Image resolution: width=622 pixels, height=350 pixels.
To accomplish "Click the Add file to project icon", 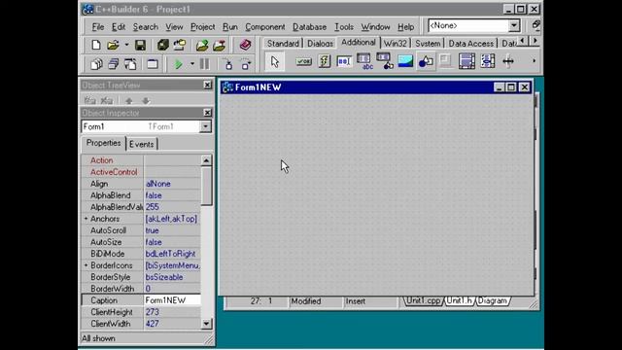I will (x=202, y=45).
